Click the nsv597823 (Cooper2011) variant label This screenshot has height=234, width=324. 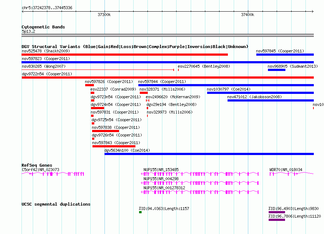click(46, 59)
